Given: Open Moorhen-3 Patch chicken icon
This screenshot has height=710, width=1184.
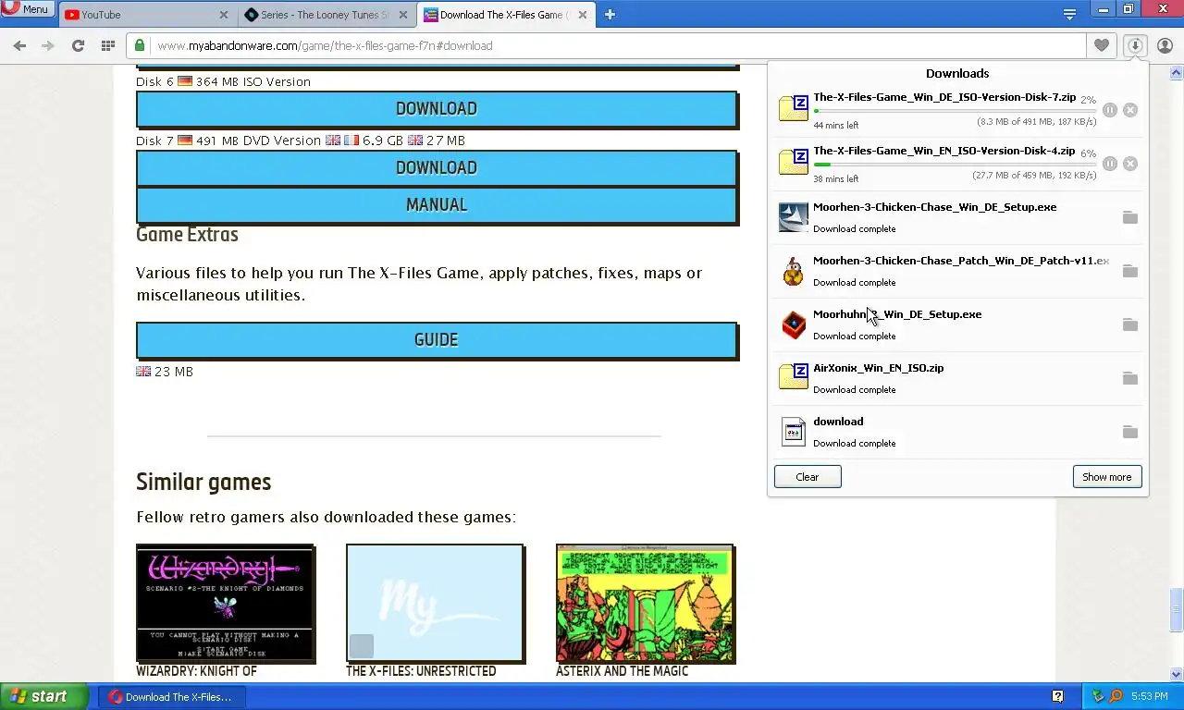Looking at the screenshot, I should tap(794, 271).
